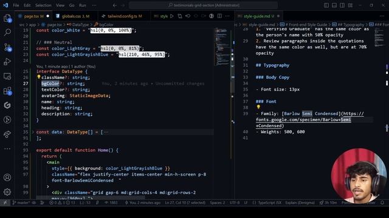Click the page.tsx breadcrumb
The image size is (389, 218).
click(x=54, y=24)
